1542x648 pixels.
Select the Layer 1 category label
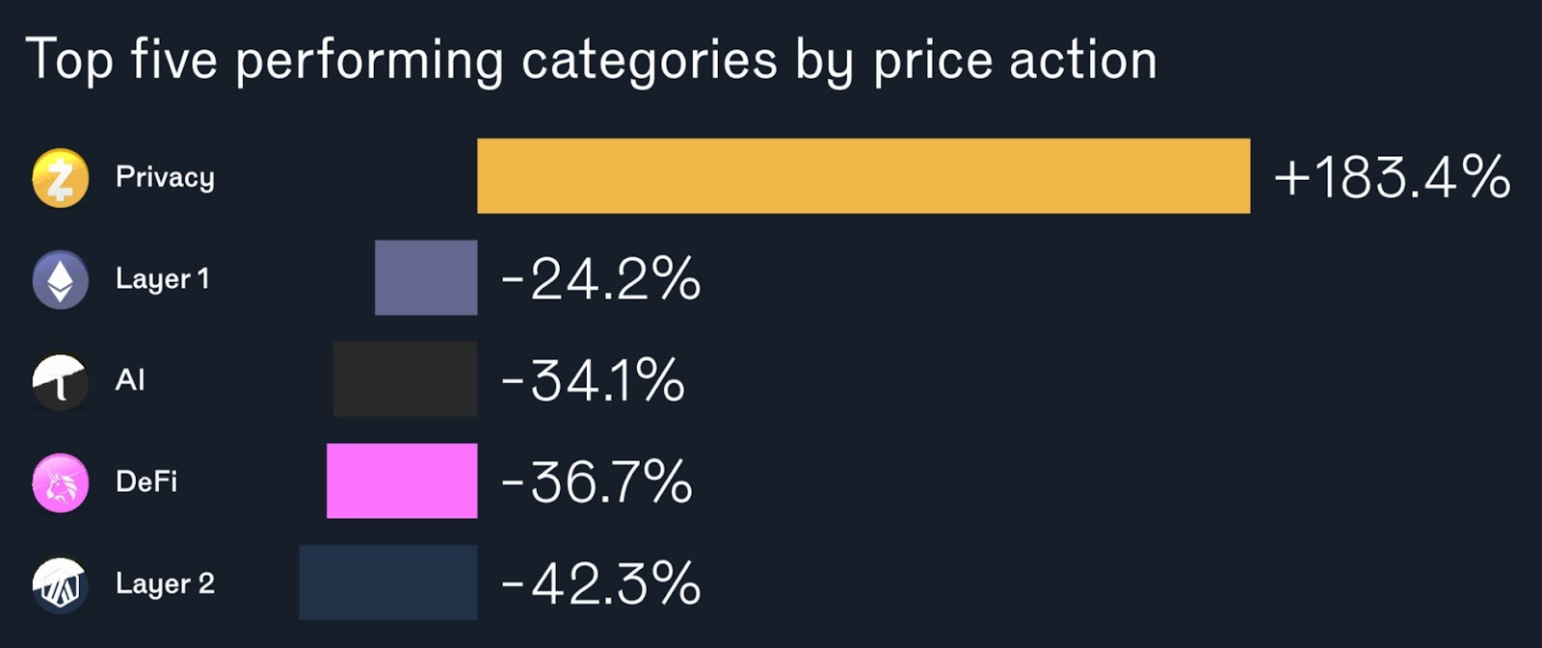[x=162, y=279]
